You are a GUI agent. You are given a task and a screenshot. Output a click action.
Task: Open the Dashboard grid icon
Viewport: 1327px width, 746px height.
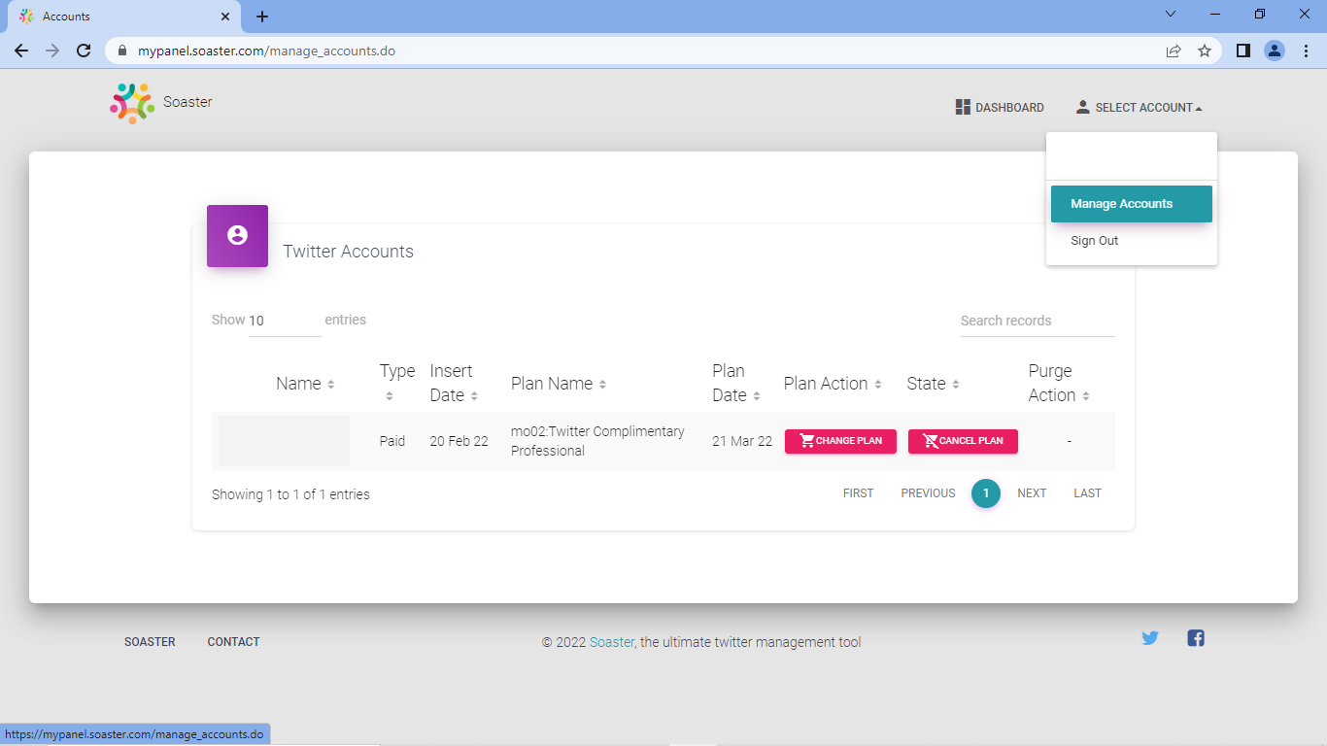click(963, 107)
